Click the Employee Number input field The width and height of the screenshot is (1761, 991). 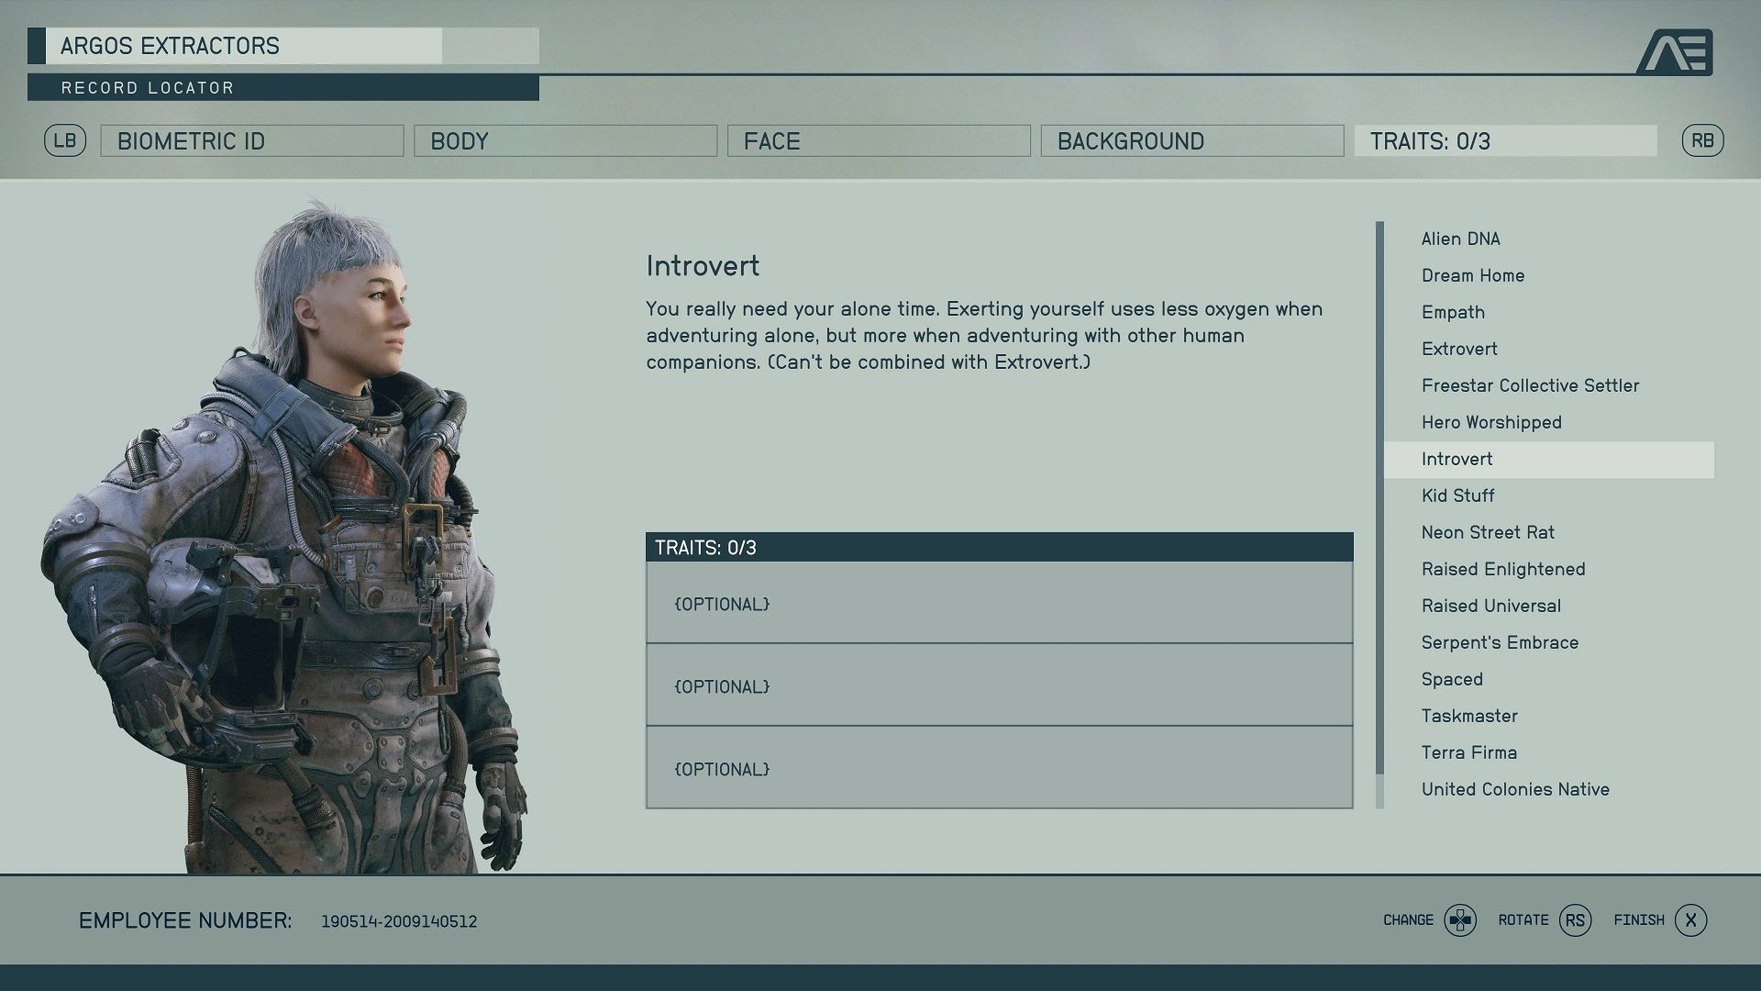tap(399, 921)
